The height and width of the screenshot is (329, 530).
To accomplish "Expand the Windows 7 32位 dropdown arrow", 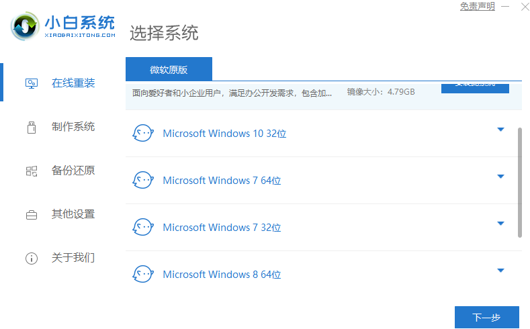I will (x=500, y=224).
